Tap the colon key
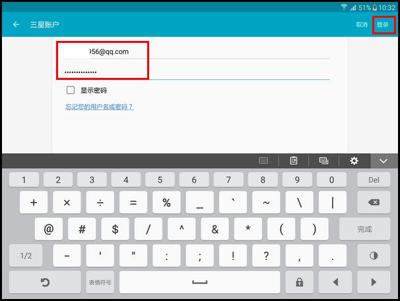This screenshot has width=400, height=301. (166, 255)
